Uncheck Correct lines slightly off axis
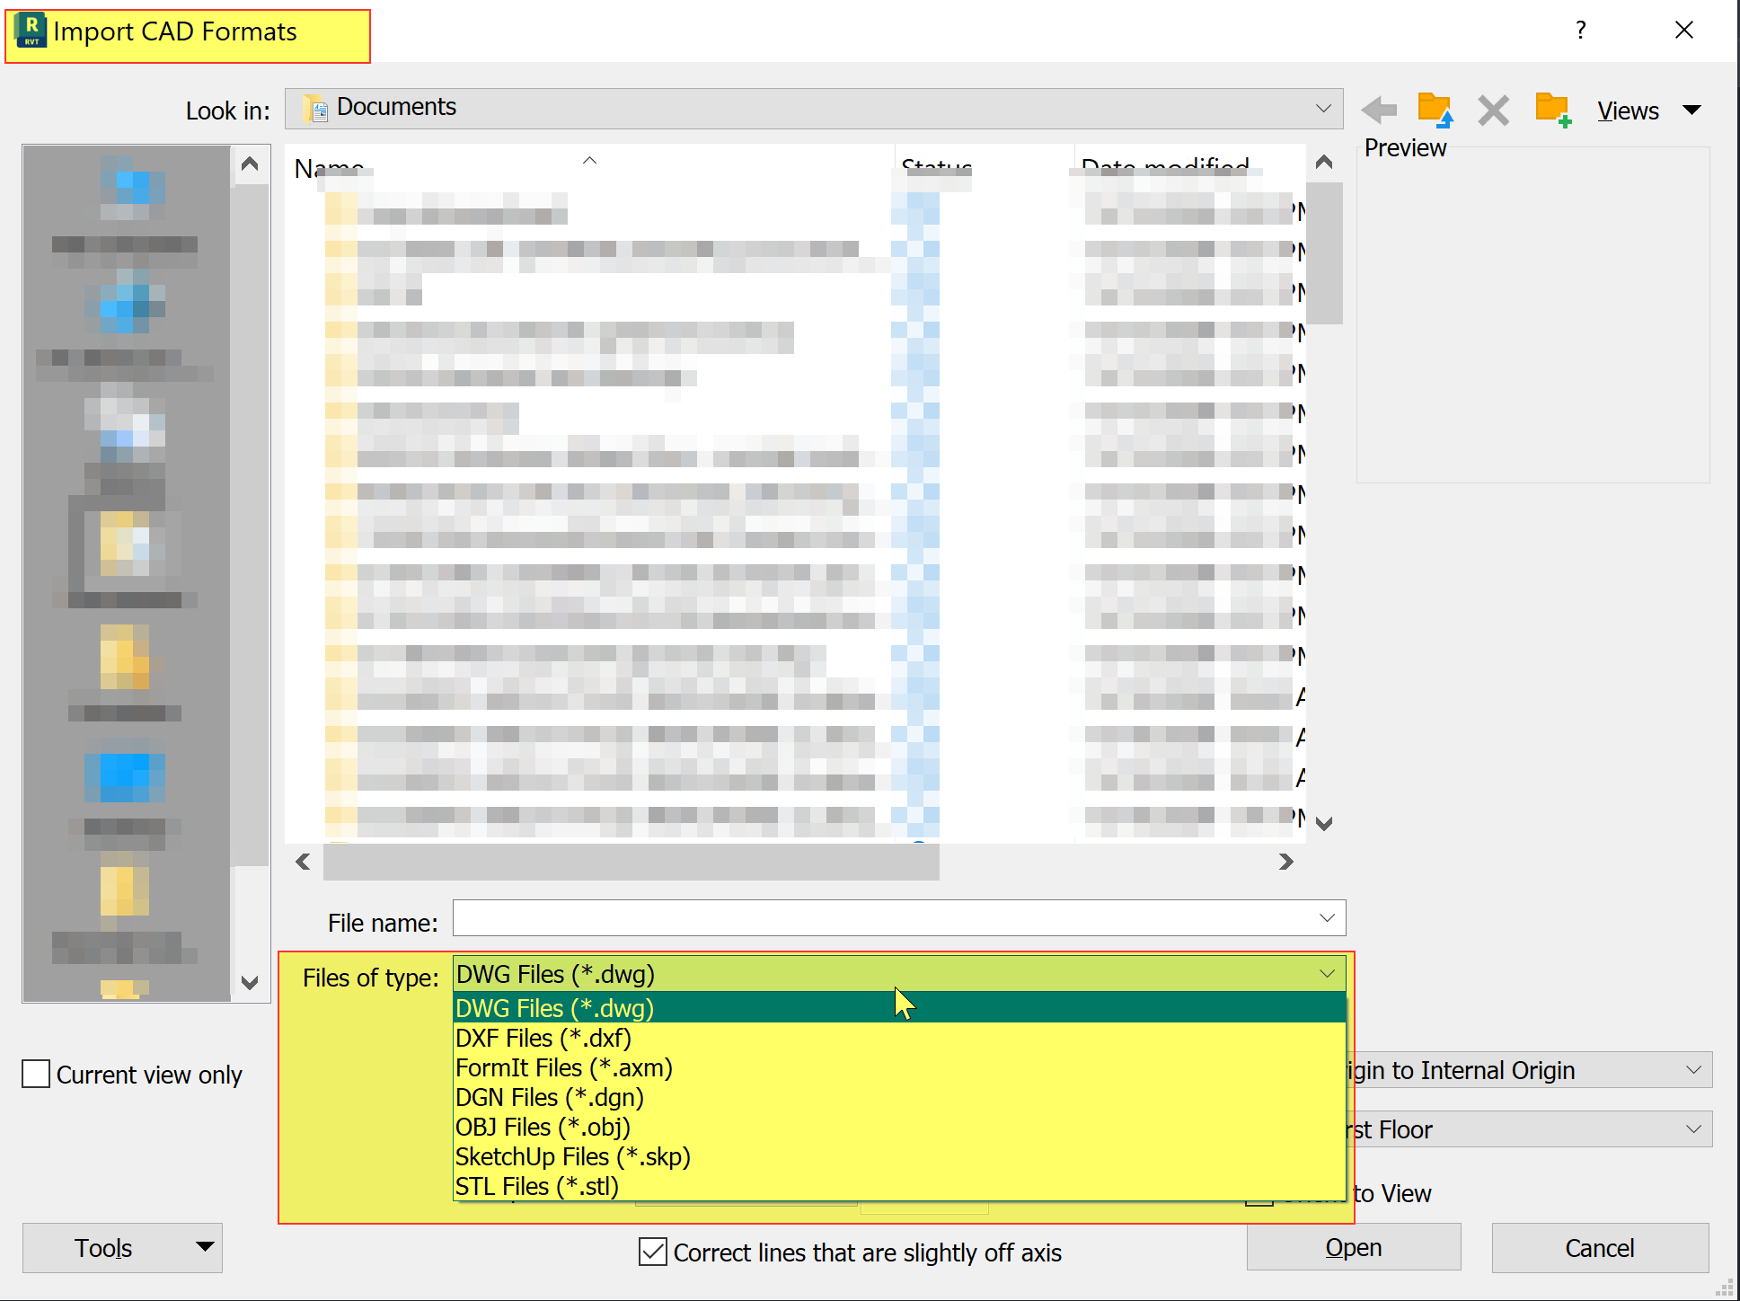The height and width of the screenshot is (1301, 1740). (x=653, y=1252)
